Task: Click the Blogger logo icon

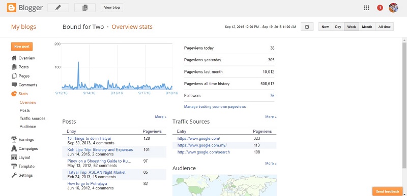Action: [x=11, y=8]
